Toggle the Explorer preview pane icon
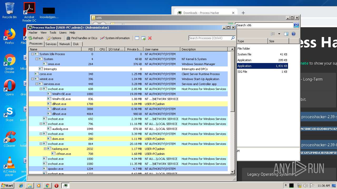The width and height of the screenshot is (337, 189). (286, 34)
